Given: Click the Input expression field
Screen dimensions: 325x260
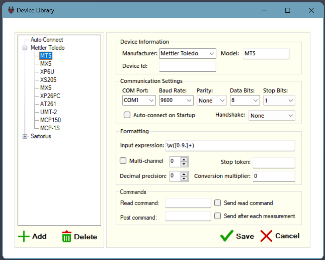Looking at the screenshot, I should point(230,145).
